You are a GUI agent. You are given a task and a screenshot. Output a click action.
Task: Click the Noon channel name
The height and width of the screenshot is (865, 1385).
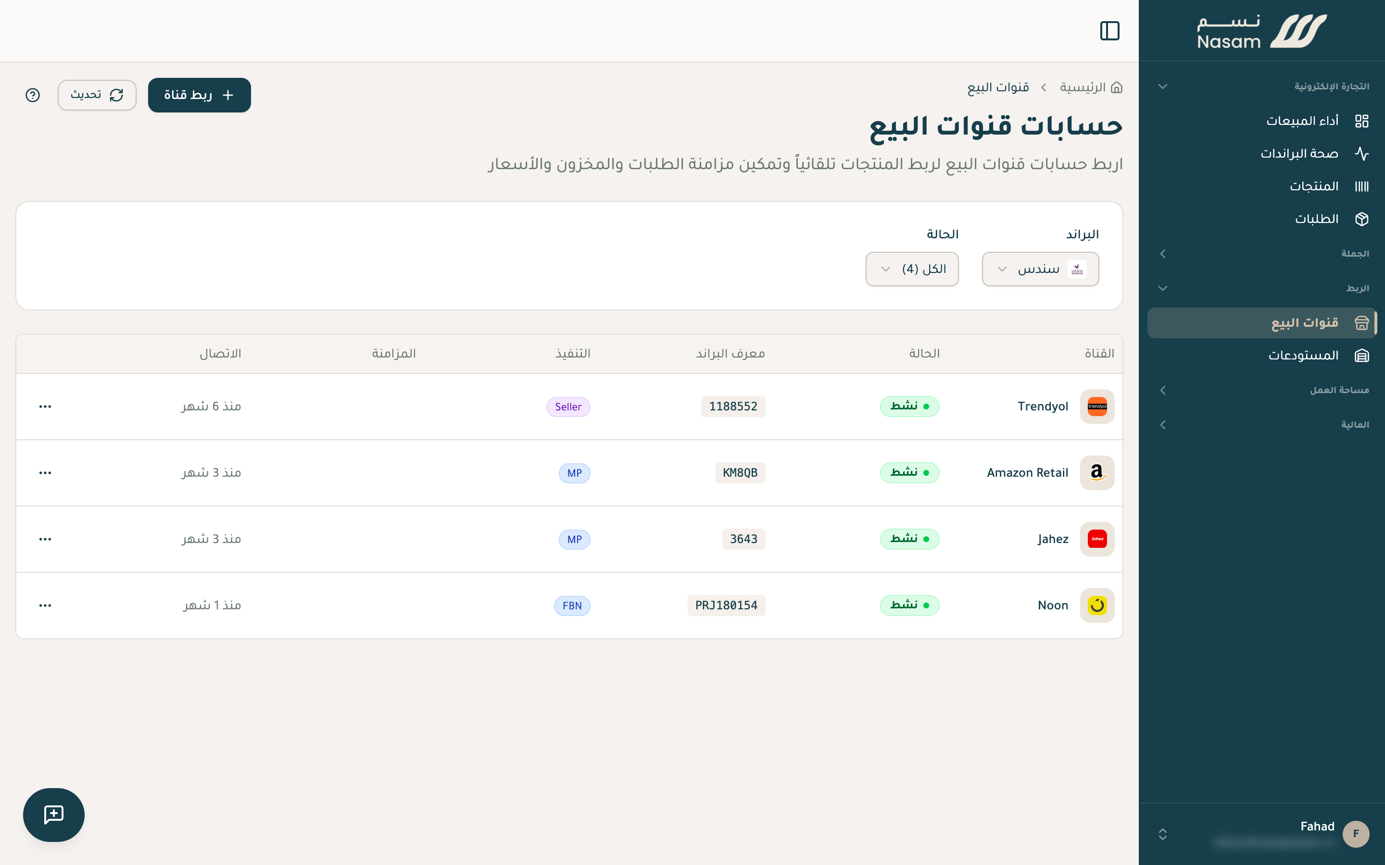(1053, 606)
